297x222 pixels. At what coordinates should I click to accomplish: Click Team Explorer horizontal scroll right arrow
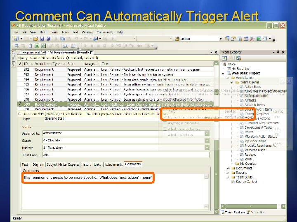tap(283, 206)
